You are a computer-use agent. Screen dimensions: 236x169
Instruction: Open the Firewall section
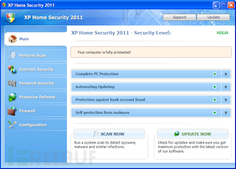35,111
